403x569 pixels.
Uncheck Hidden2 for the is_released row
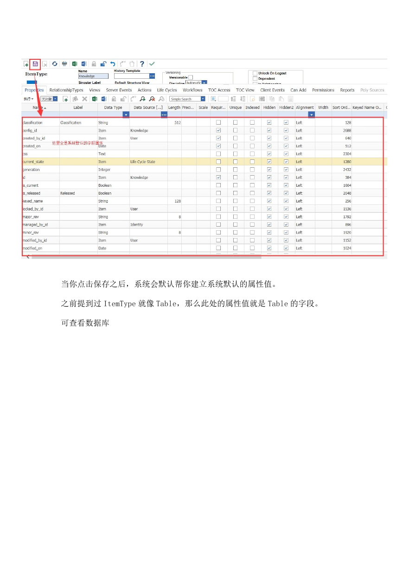click(x=286, y=193)
